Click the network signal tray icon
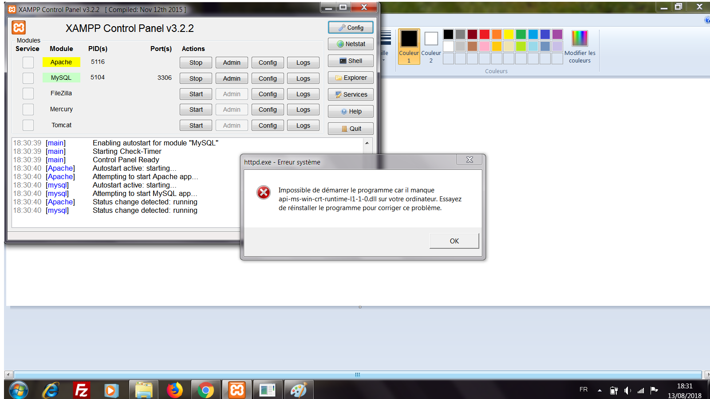Viewport: 710px width, 399px height. (x=641, y=391)
